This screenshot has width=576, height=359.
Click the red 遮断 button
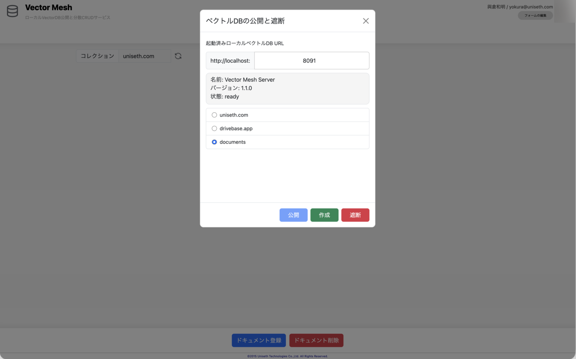click(x=355, y=215)
